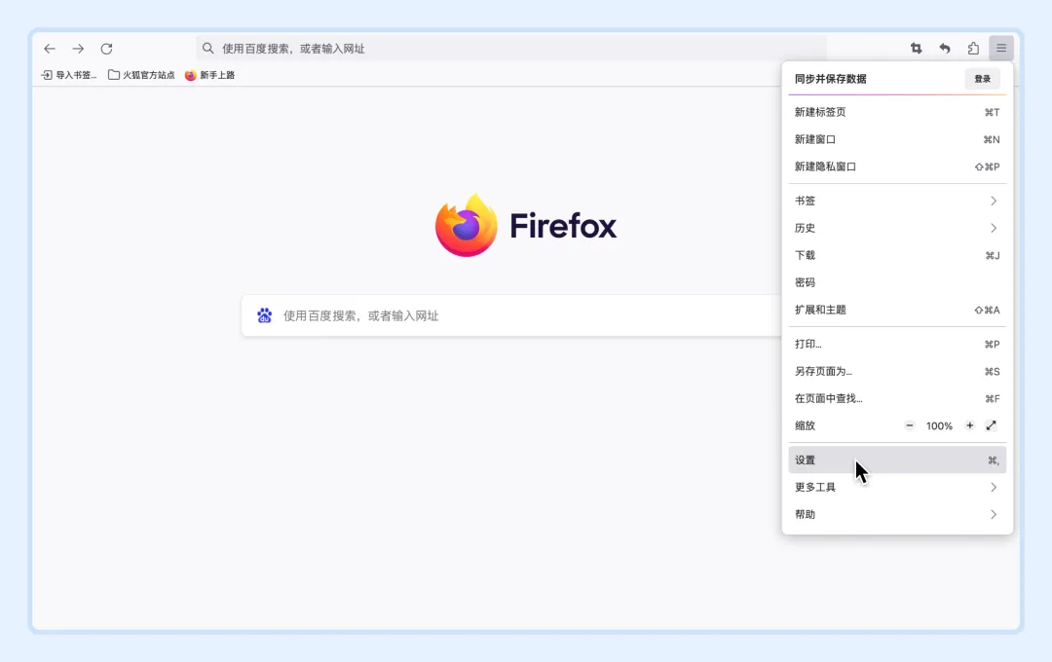Close the hamburger application menu button

[1001, 49]
